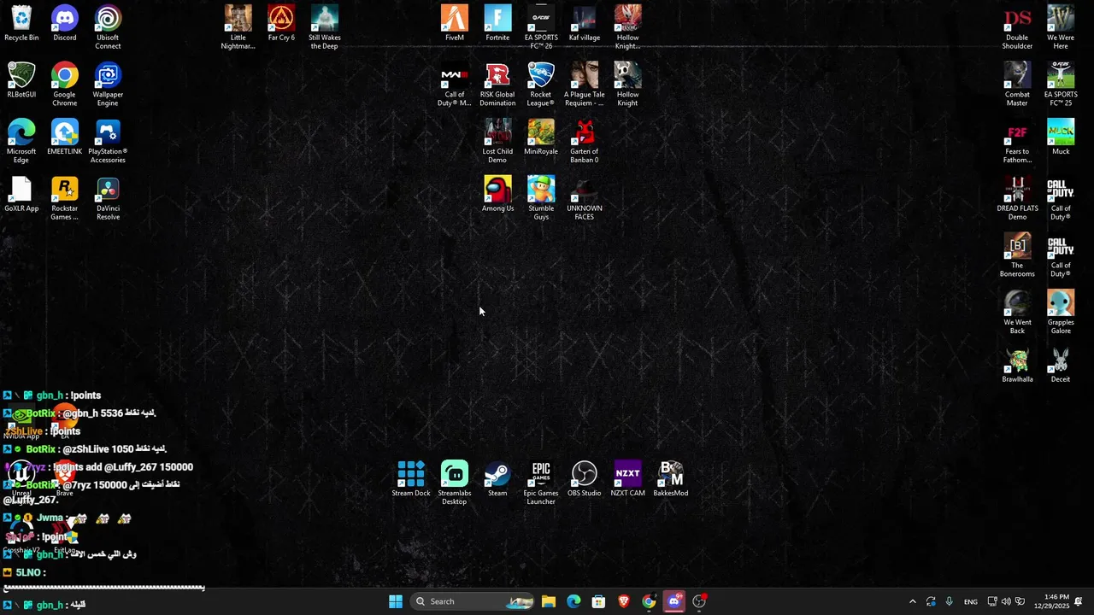Image resolution: width=1094 pixels, height=615 pixels.
Task: Switch to Discord in the taskbar
Action: pos(674,601)
